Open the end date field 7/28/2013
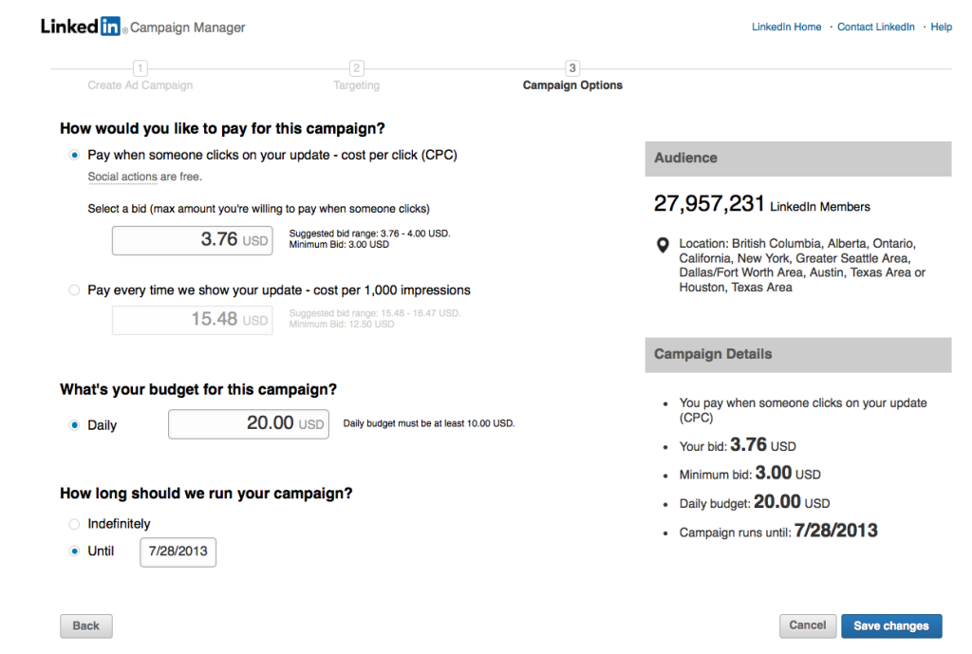972x654 pixels. [x=178, y=551]
